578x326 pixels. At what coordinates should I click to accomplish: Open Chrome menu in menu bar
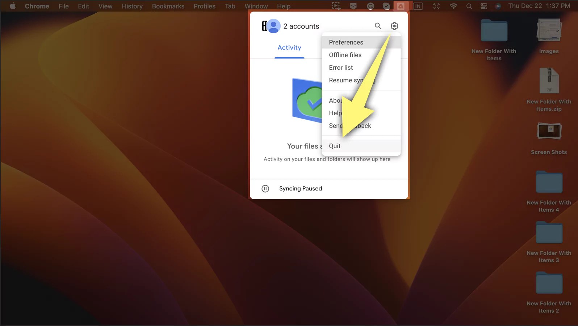37,6
